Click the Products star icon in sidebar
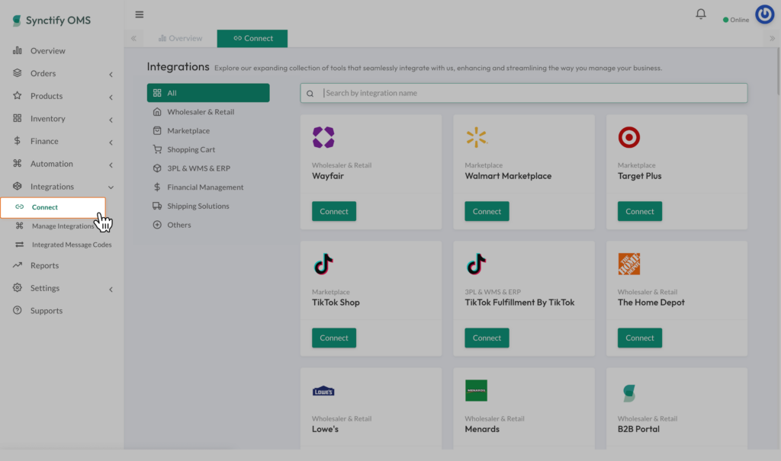Screen dimensions: 781x461 [x=18, y=95]
